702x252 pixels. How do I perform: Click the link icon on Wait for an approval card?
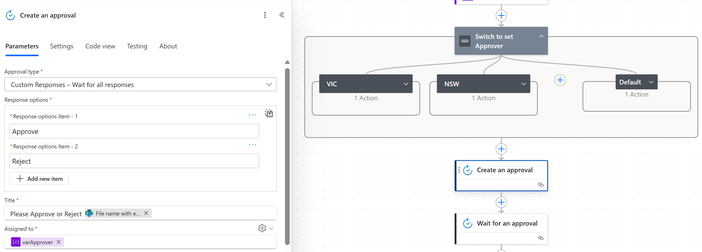point(541,238)
